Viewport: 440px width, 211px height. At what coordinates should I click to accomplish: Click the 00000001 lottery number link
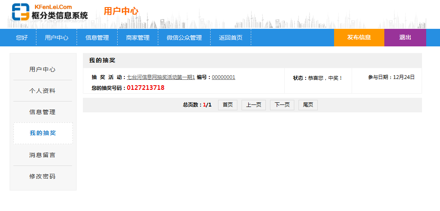pos(224,77)
